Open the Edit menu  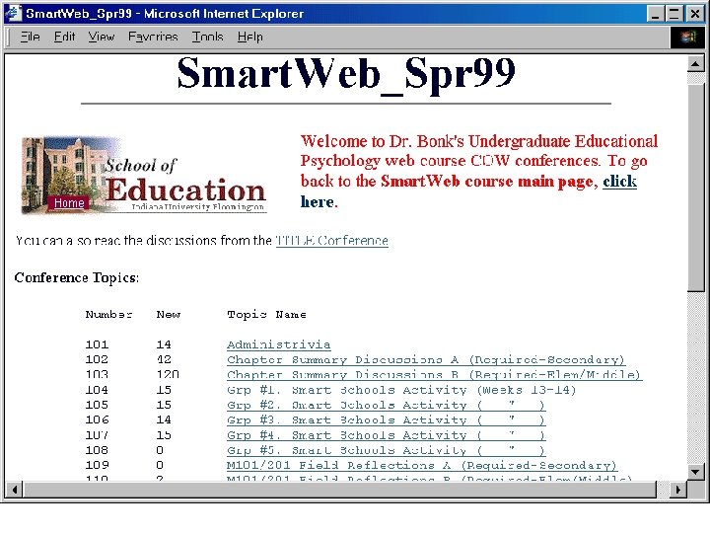(64, 37)
